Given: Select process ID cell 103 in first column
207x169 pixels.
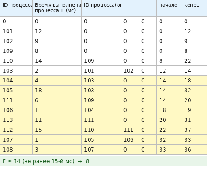Looking at the screenshot, I should pyautogui.click(x=16, y=71).
